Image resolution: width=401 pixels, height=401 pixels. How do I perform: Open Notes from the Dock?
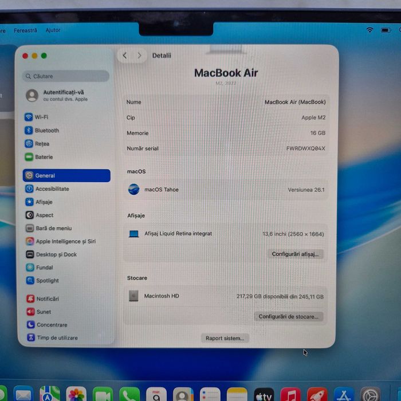tap(237, 395)
